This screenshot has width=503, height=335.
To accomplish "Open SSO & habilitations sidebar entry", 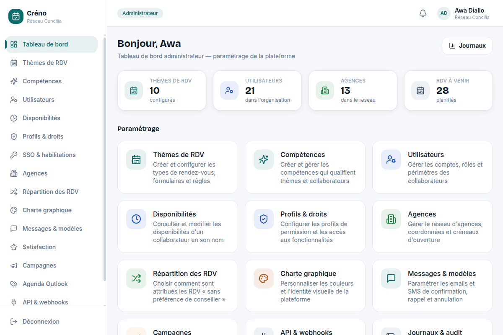I will tap(51, 155).
